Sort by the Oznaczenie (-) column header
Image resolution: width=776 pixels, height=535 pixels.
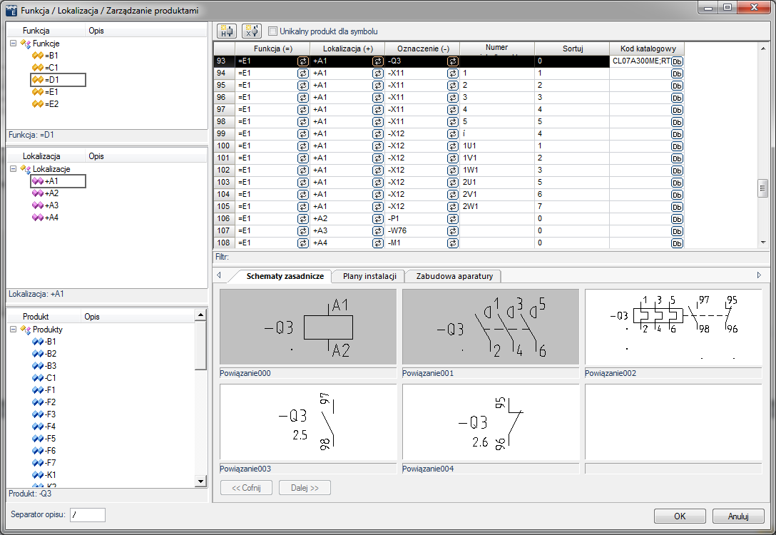coord(423,49)
